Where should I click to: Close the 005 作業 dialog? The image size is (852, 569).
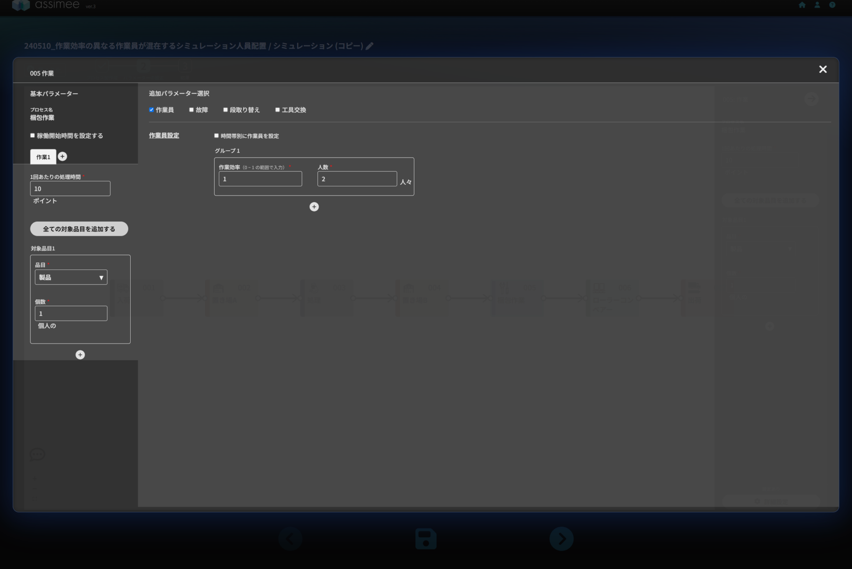[x=822, y=69]
